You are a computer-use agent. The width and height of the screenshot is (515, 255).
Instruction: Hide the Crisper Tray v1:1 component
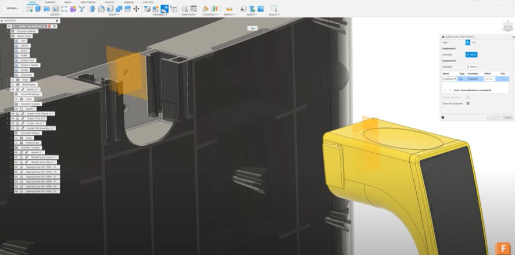pyautogui.click(x=12, y=123)
